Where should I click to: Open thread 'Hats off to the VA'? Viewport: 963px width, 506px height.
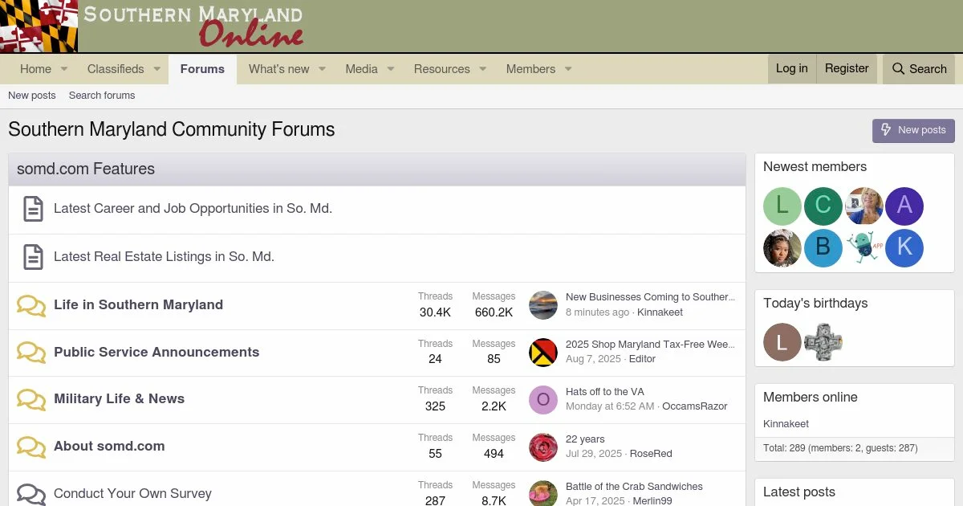tap(605, 392)
